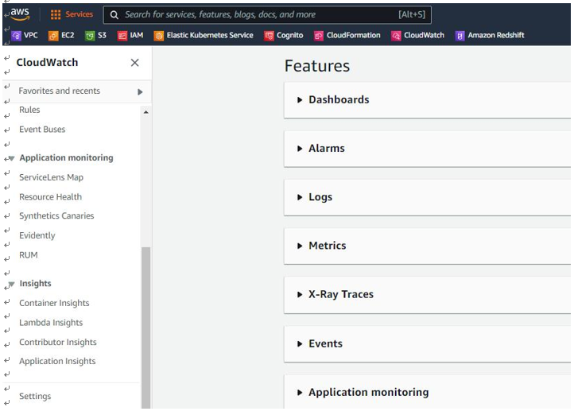Viewport: 574px width, 415px height.
Task: Click the sidebar scrollbar thumb
Action: tap(146, 328)
